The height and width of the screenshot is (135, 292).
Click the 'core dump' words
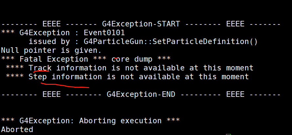tap(132, 59)
